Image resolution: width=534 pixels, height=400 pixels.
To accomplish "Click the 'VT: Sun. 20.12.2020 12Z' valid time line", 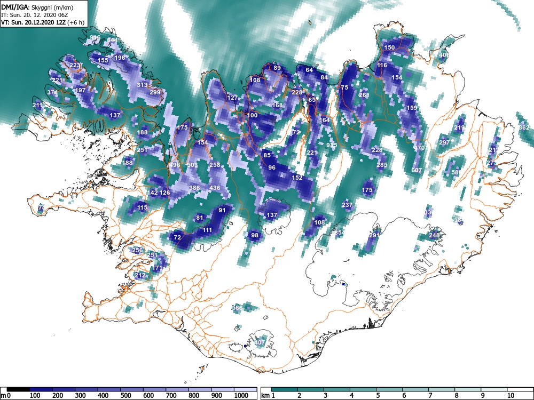I will click(34, 23).
